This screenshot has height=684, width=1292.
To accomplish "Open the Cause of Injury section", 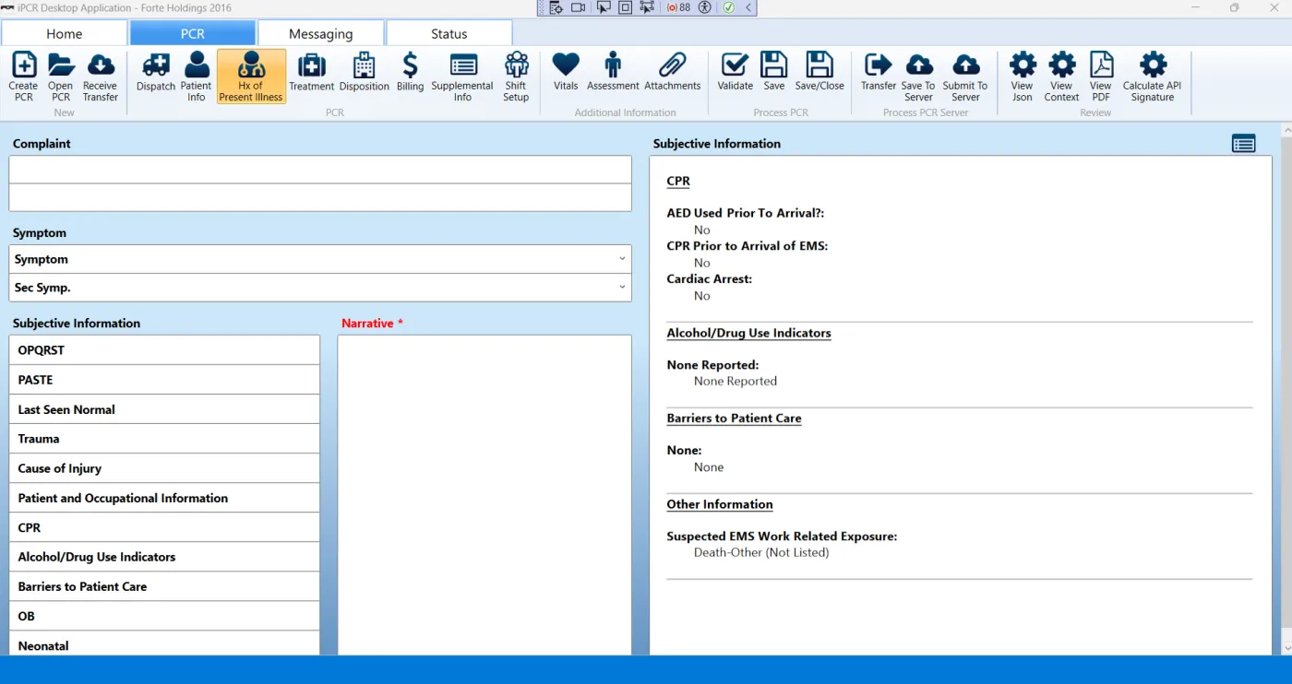I will pyautogui.click(x=164, y=468).
